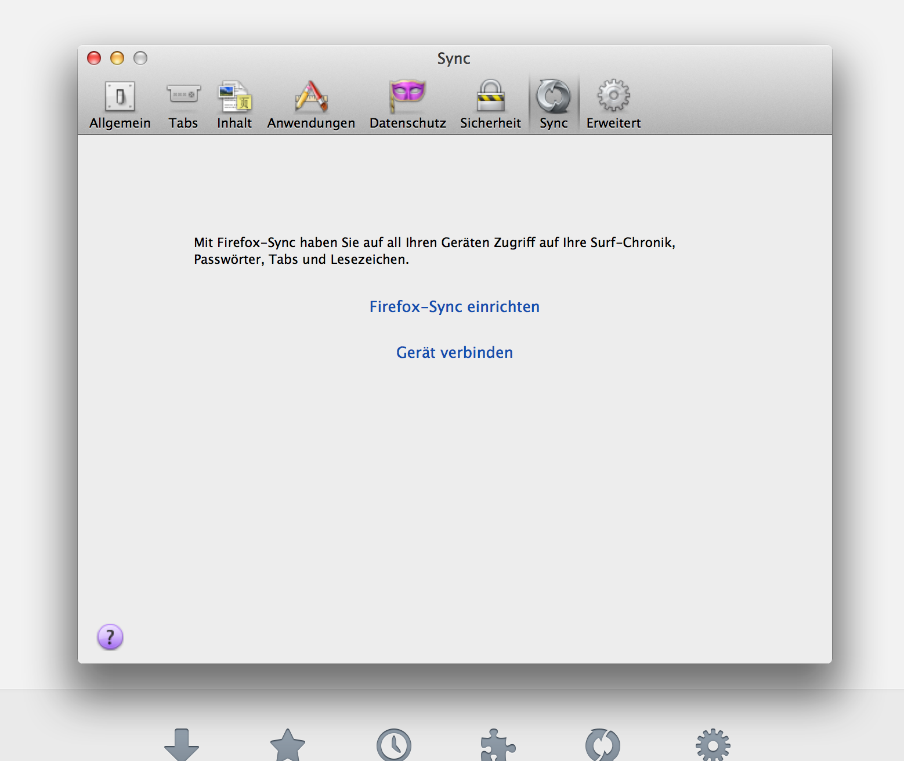Open the Allgemein preferences pane
This screenshot has width=904, height=761.
120,105
